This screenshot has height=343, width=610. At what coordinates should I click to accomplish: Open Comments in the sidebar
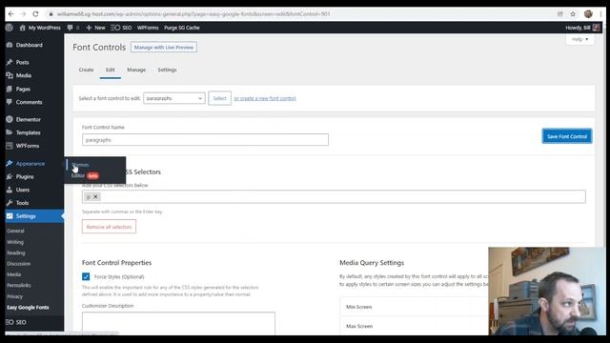29,102
